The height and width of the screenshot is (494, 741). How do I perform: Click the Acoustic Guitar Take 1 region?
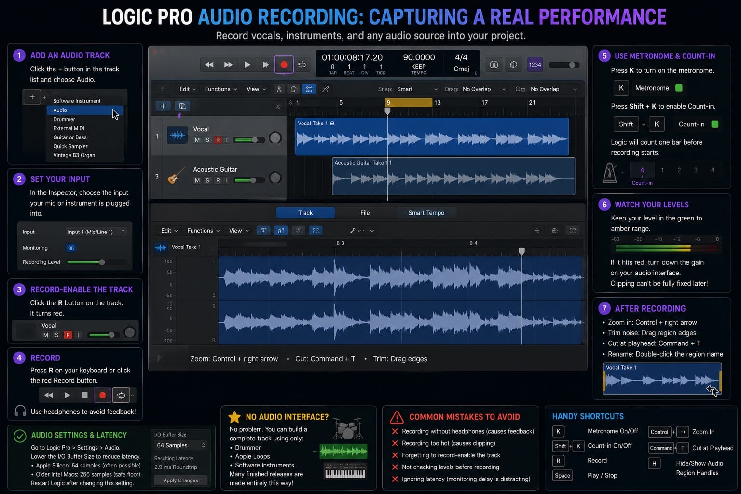point(453,176)
